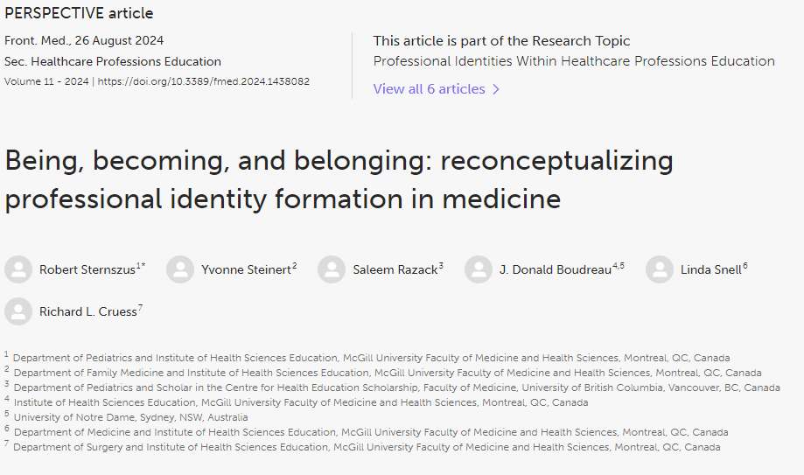
Task: Click Robert Sternszus's avatar icon
Action: pos(18,269)
